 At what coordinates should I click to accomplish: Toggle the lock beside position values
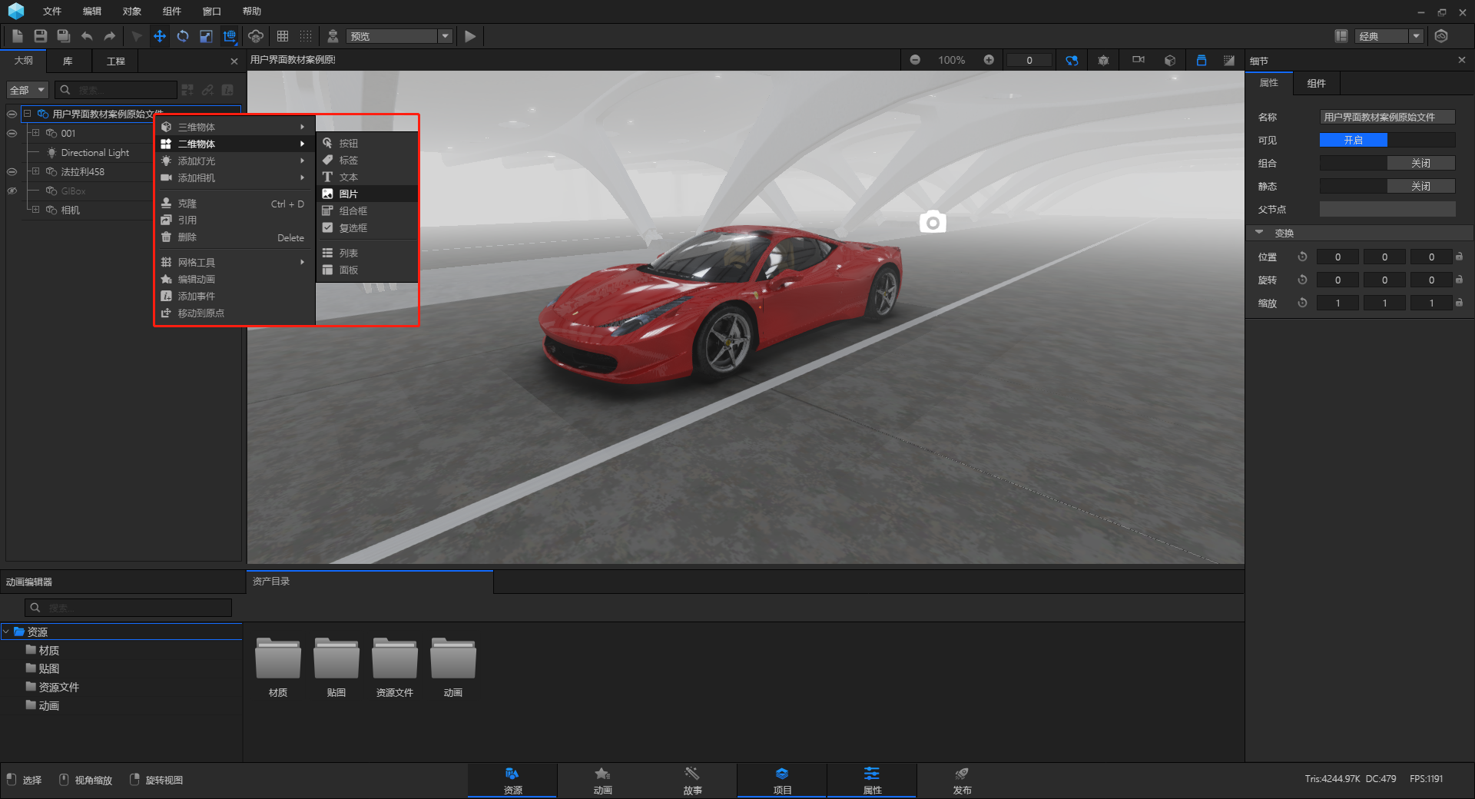tap(1459, 257)
